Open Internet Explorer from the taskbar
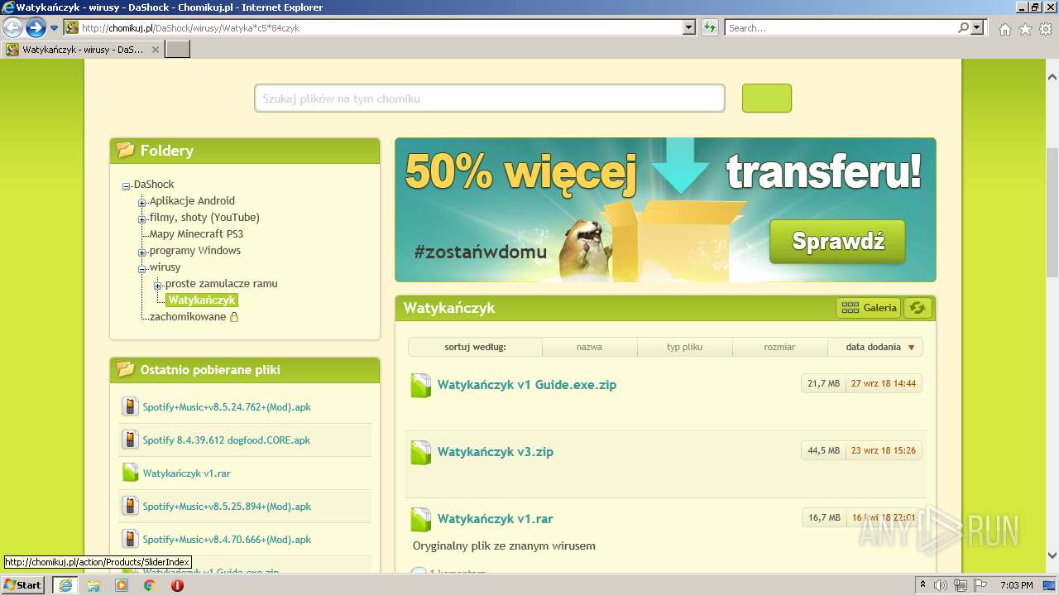The width and height of the screenshot is (1059, 596). [65, 585]
